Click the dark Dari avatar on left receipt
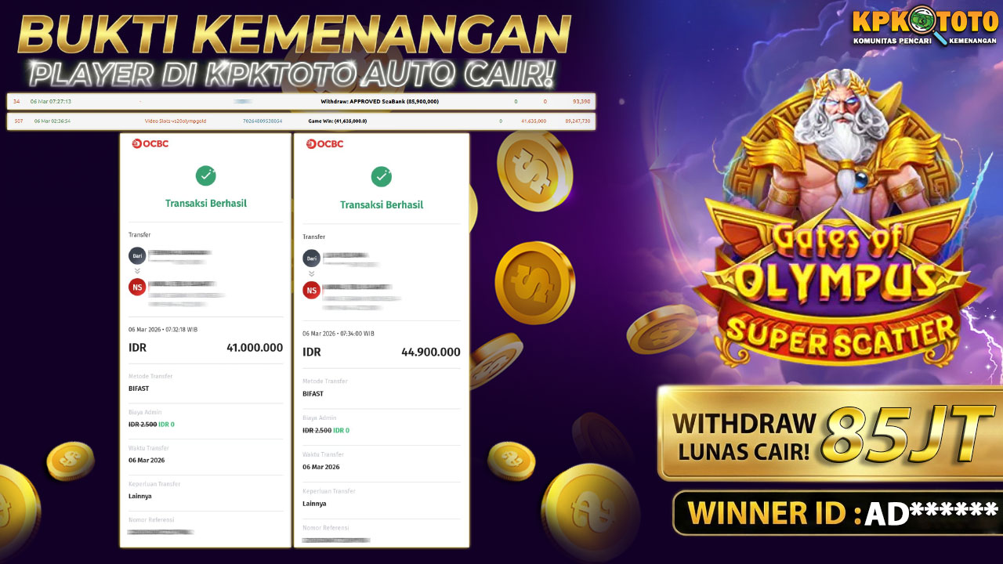The width and height of the screenshot is (1003, 564). point(137,255)
